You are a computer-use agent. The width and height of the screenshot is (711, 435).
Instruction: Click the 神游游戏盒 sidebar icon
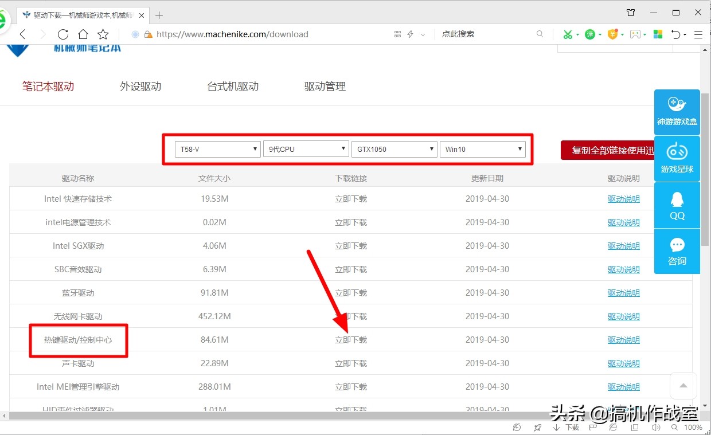[x=677, y=111]
